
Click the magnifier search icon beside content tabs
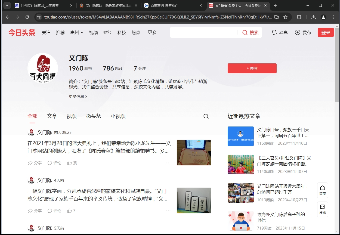206,116
